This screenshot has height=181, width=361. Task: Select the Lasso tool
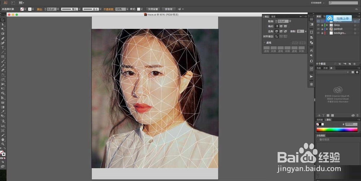[x=3, y=34]
